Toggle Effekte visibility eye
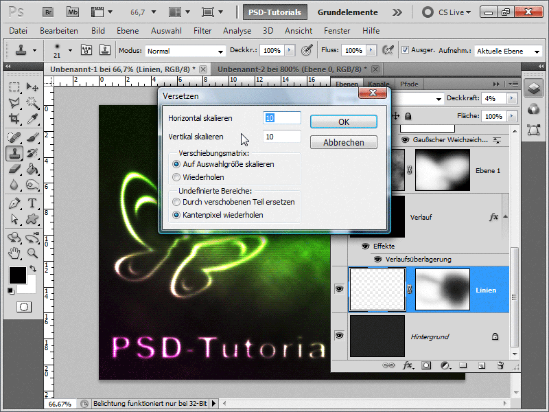549x412 pixels. tap(365, 247)
